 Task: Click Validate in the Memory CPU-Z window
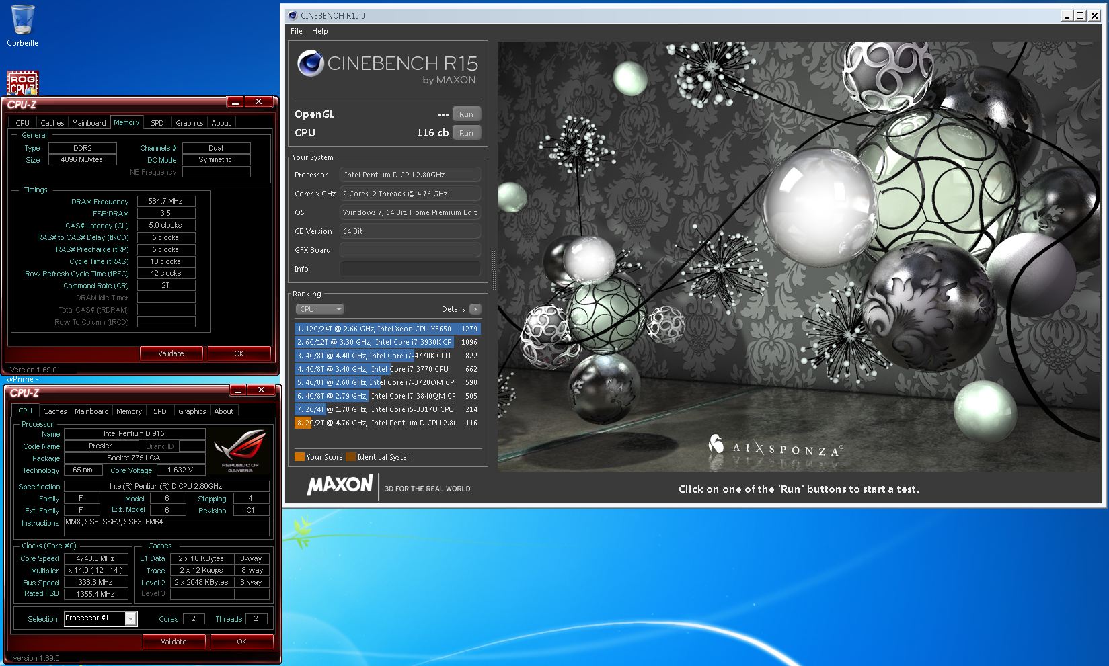point(171,353)
